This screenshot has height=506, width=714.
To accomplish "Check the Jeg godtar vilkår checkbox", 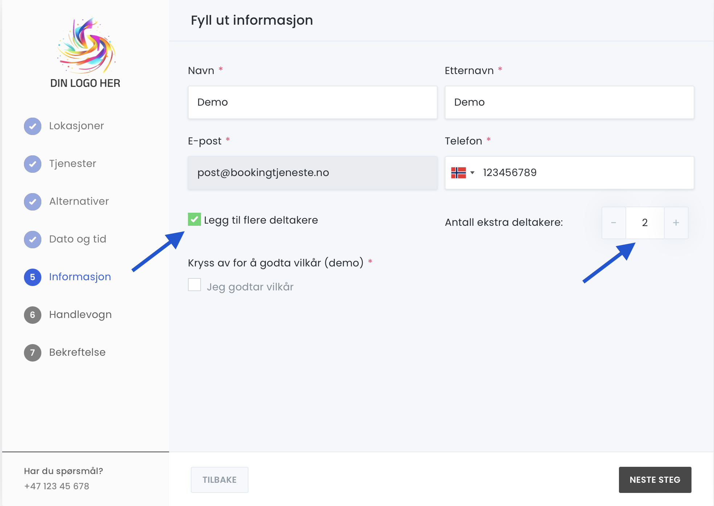I will pyautogui.click(x=194, y=285).
